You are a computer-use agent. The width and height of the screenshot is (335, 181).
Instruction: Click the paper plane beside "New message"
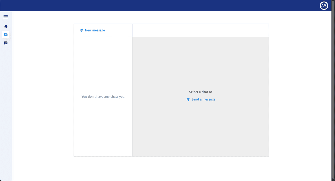[81, 30]
